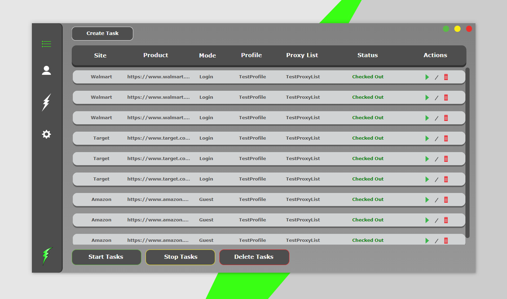Open the Tasks list view in sidebar
The width and height of the screenshot is (507, 299).
click(46, 44)
